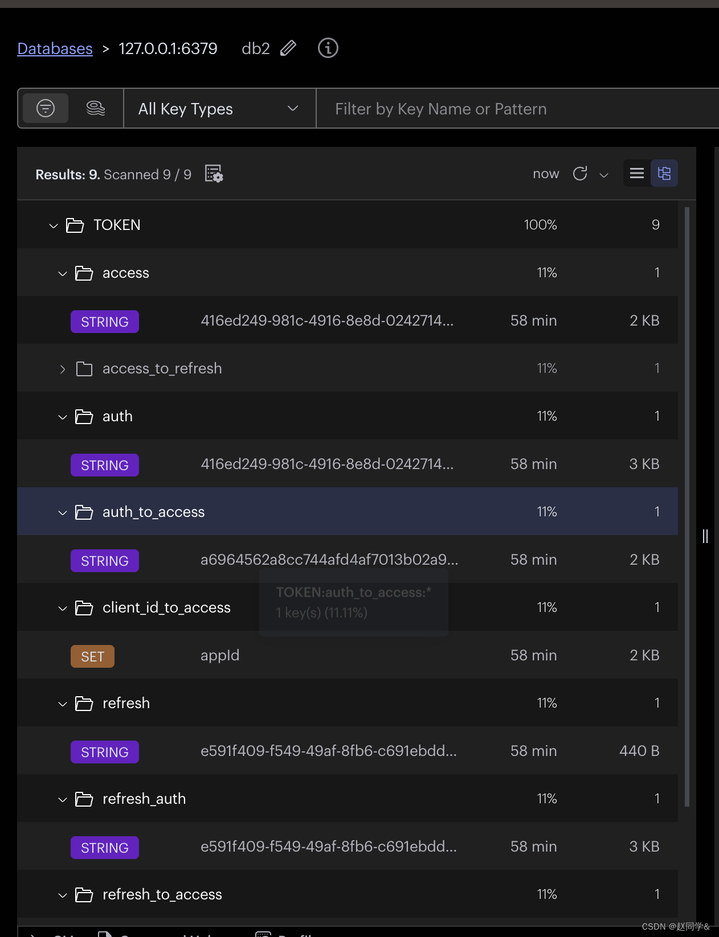
Task: Collapse the auth_to_access folder
Action: (63, 512)
